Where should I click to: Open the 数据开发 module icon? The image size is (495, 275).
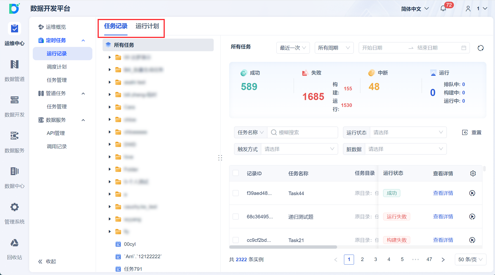point(14,100)
